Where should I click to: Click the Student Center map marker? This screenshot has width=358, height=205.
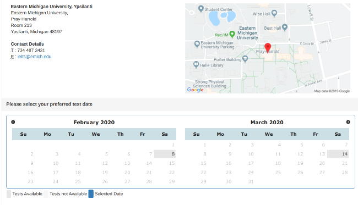click(200, 9)
